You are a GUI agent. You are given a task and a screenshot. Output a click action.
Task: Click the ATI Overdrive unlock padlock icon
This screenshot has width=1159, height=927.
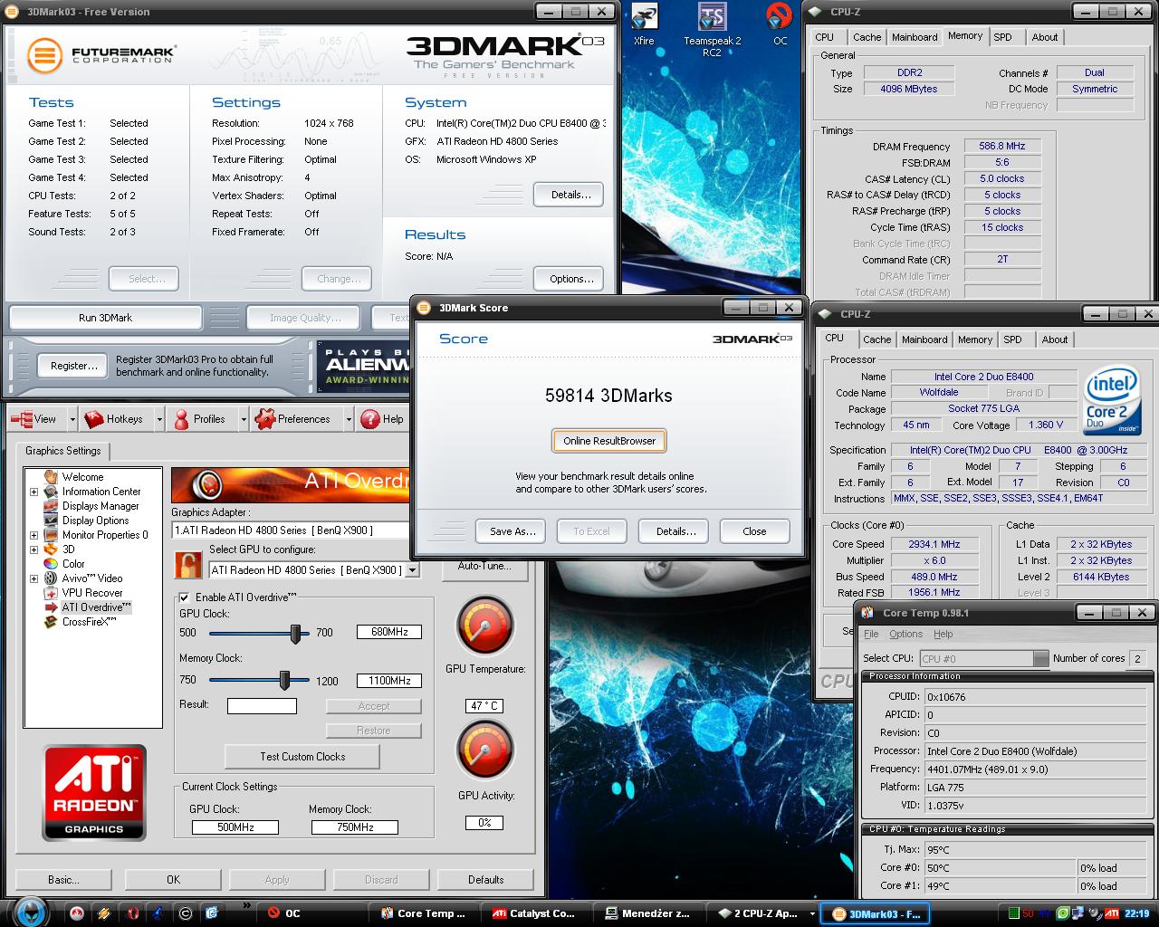pos(188,566)
